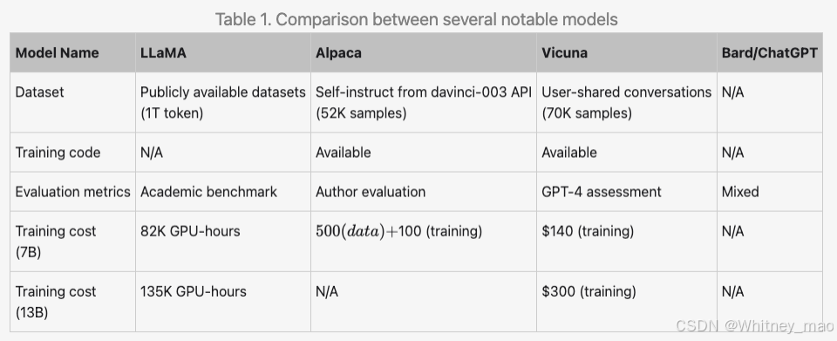Select 'User-shared conversations (70K samples)' cell

pyautogui.click(x=627, y=102)
